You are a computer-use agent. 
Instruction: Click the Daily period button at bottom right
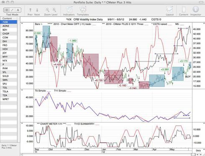[198, 151]
